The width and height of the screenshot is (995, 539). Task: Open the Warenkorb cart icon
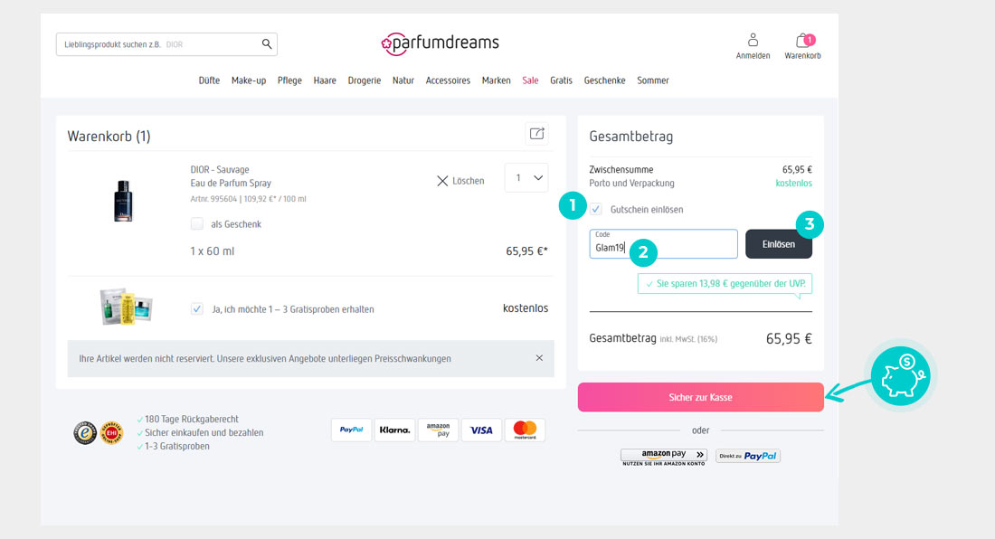click(802, 46)
